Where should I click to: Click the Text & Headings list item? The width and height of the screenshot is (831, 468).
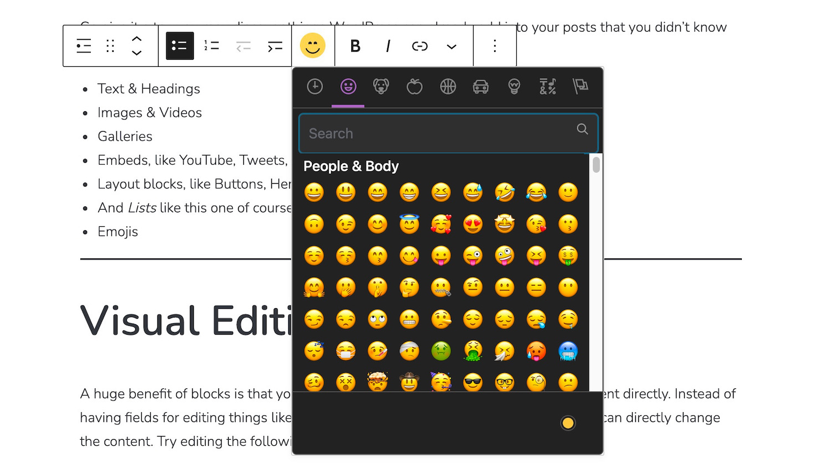tap(148, 89)
